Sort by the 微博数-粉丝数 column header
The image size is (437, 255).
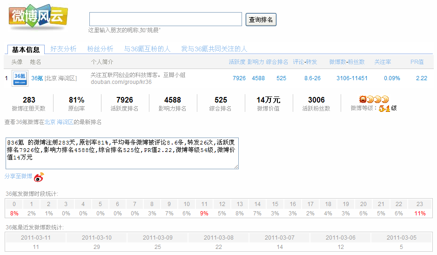(347, 62)
